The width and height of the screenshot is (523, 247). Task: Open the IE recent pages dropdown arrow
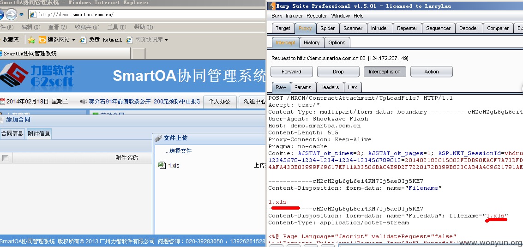click(x=22, y=15)
